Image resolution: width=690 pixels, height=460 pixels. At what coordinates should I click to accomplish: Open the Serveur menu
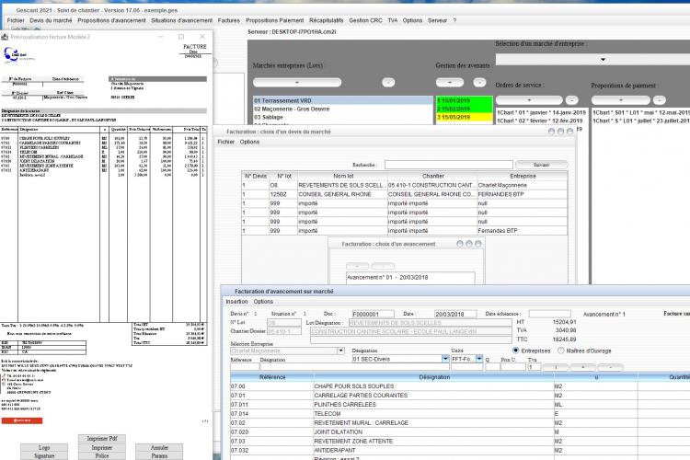tap(437, 20)
